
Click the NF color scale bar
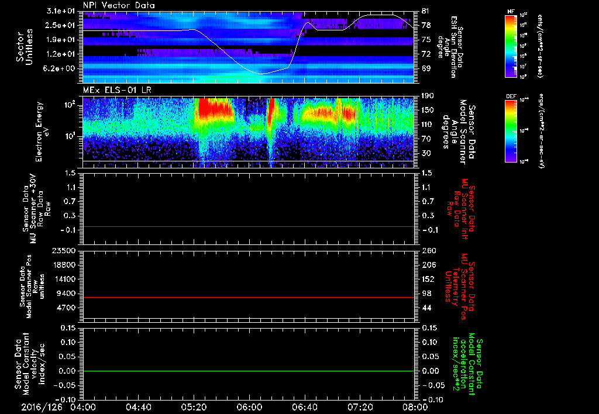510,46
